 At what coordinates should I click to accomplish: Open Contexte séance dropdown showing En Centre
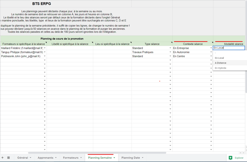click(x=211, y=56)
